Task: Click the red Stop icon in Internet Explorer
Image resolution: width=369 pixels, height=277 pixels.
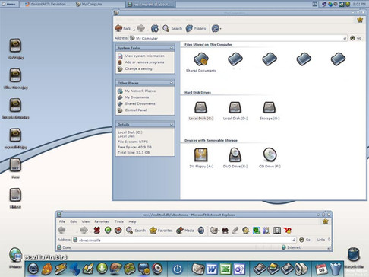Action: [x=97, y=231]
